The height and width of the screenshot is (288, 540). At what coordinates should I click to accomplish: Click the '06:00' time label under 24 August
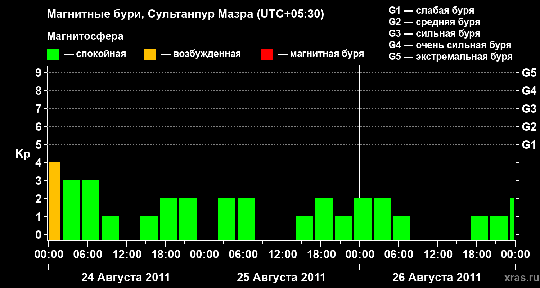click(87, 255)
